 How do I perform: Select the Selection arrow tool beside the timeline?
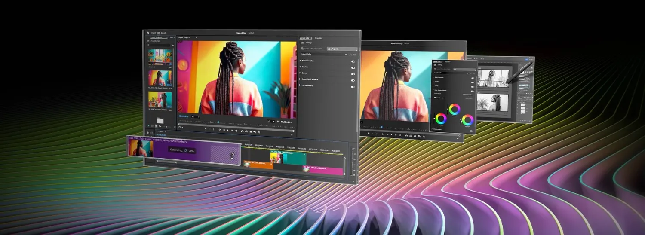[x=149, y=133]
